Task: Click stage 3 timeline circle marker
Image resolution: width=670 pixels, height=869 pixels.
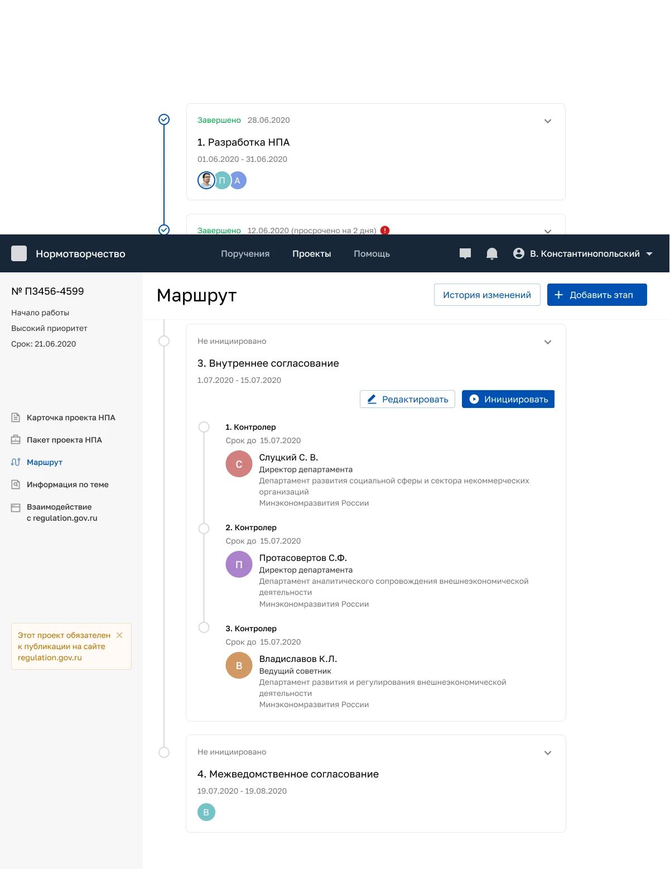Action: tap(164, 341)
